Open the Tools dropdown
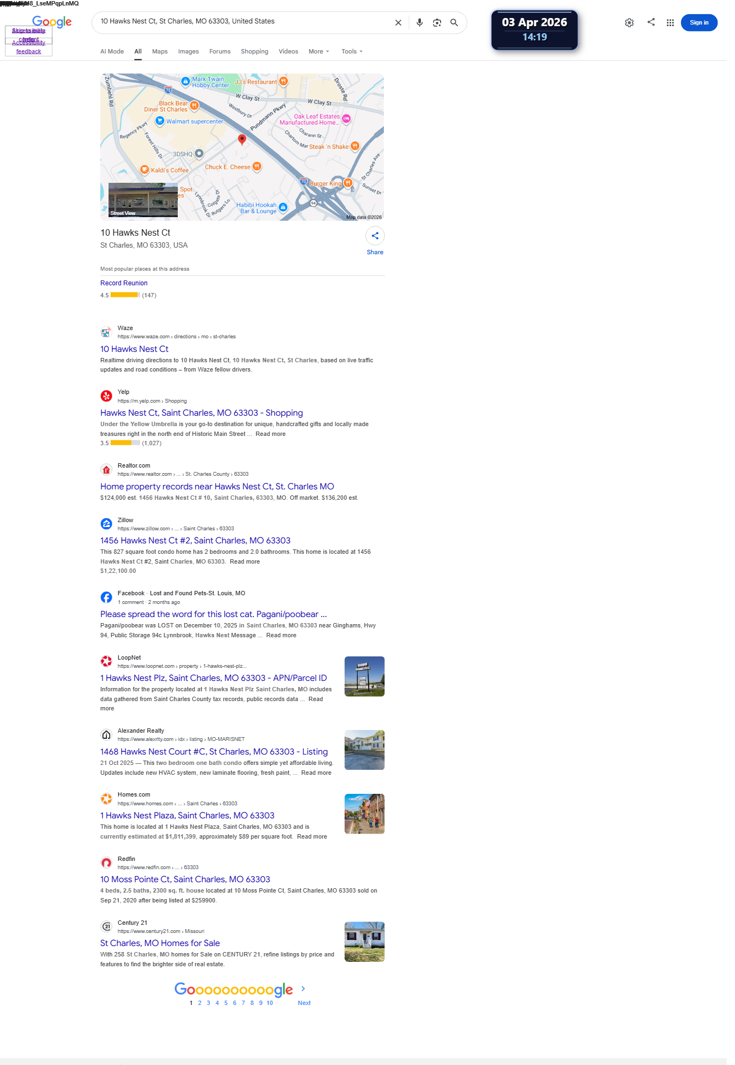Screen dimensions: 735x1065 352,51
